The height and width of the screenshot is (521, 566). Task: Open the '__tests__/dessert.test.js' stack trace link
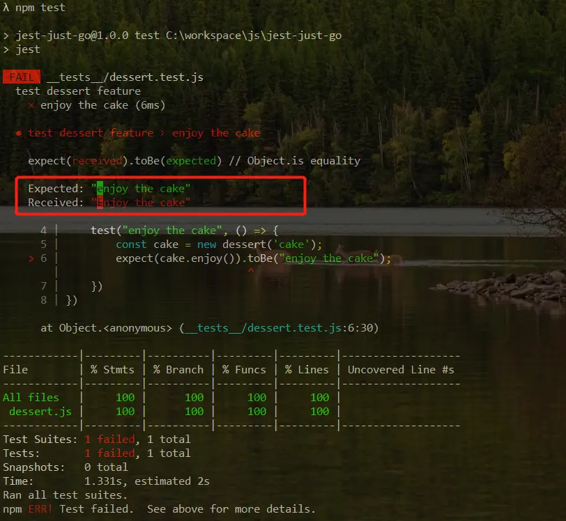tap(263, 328)
